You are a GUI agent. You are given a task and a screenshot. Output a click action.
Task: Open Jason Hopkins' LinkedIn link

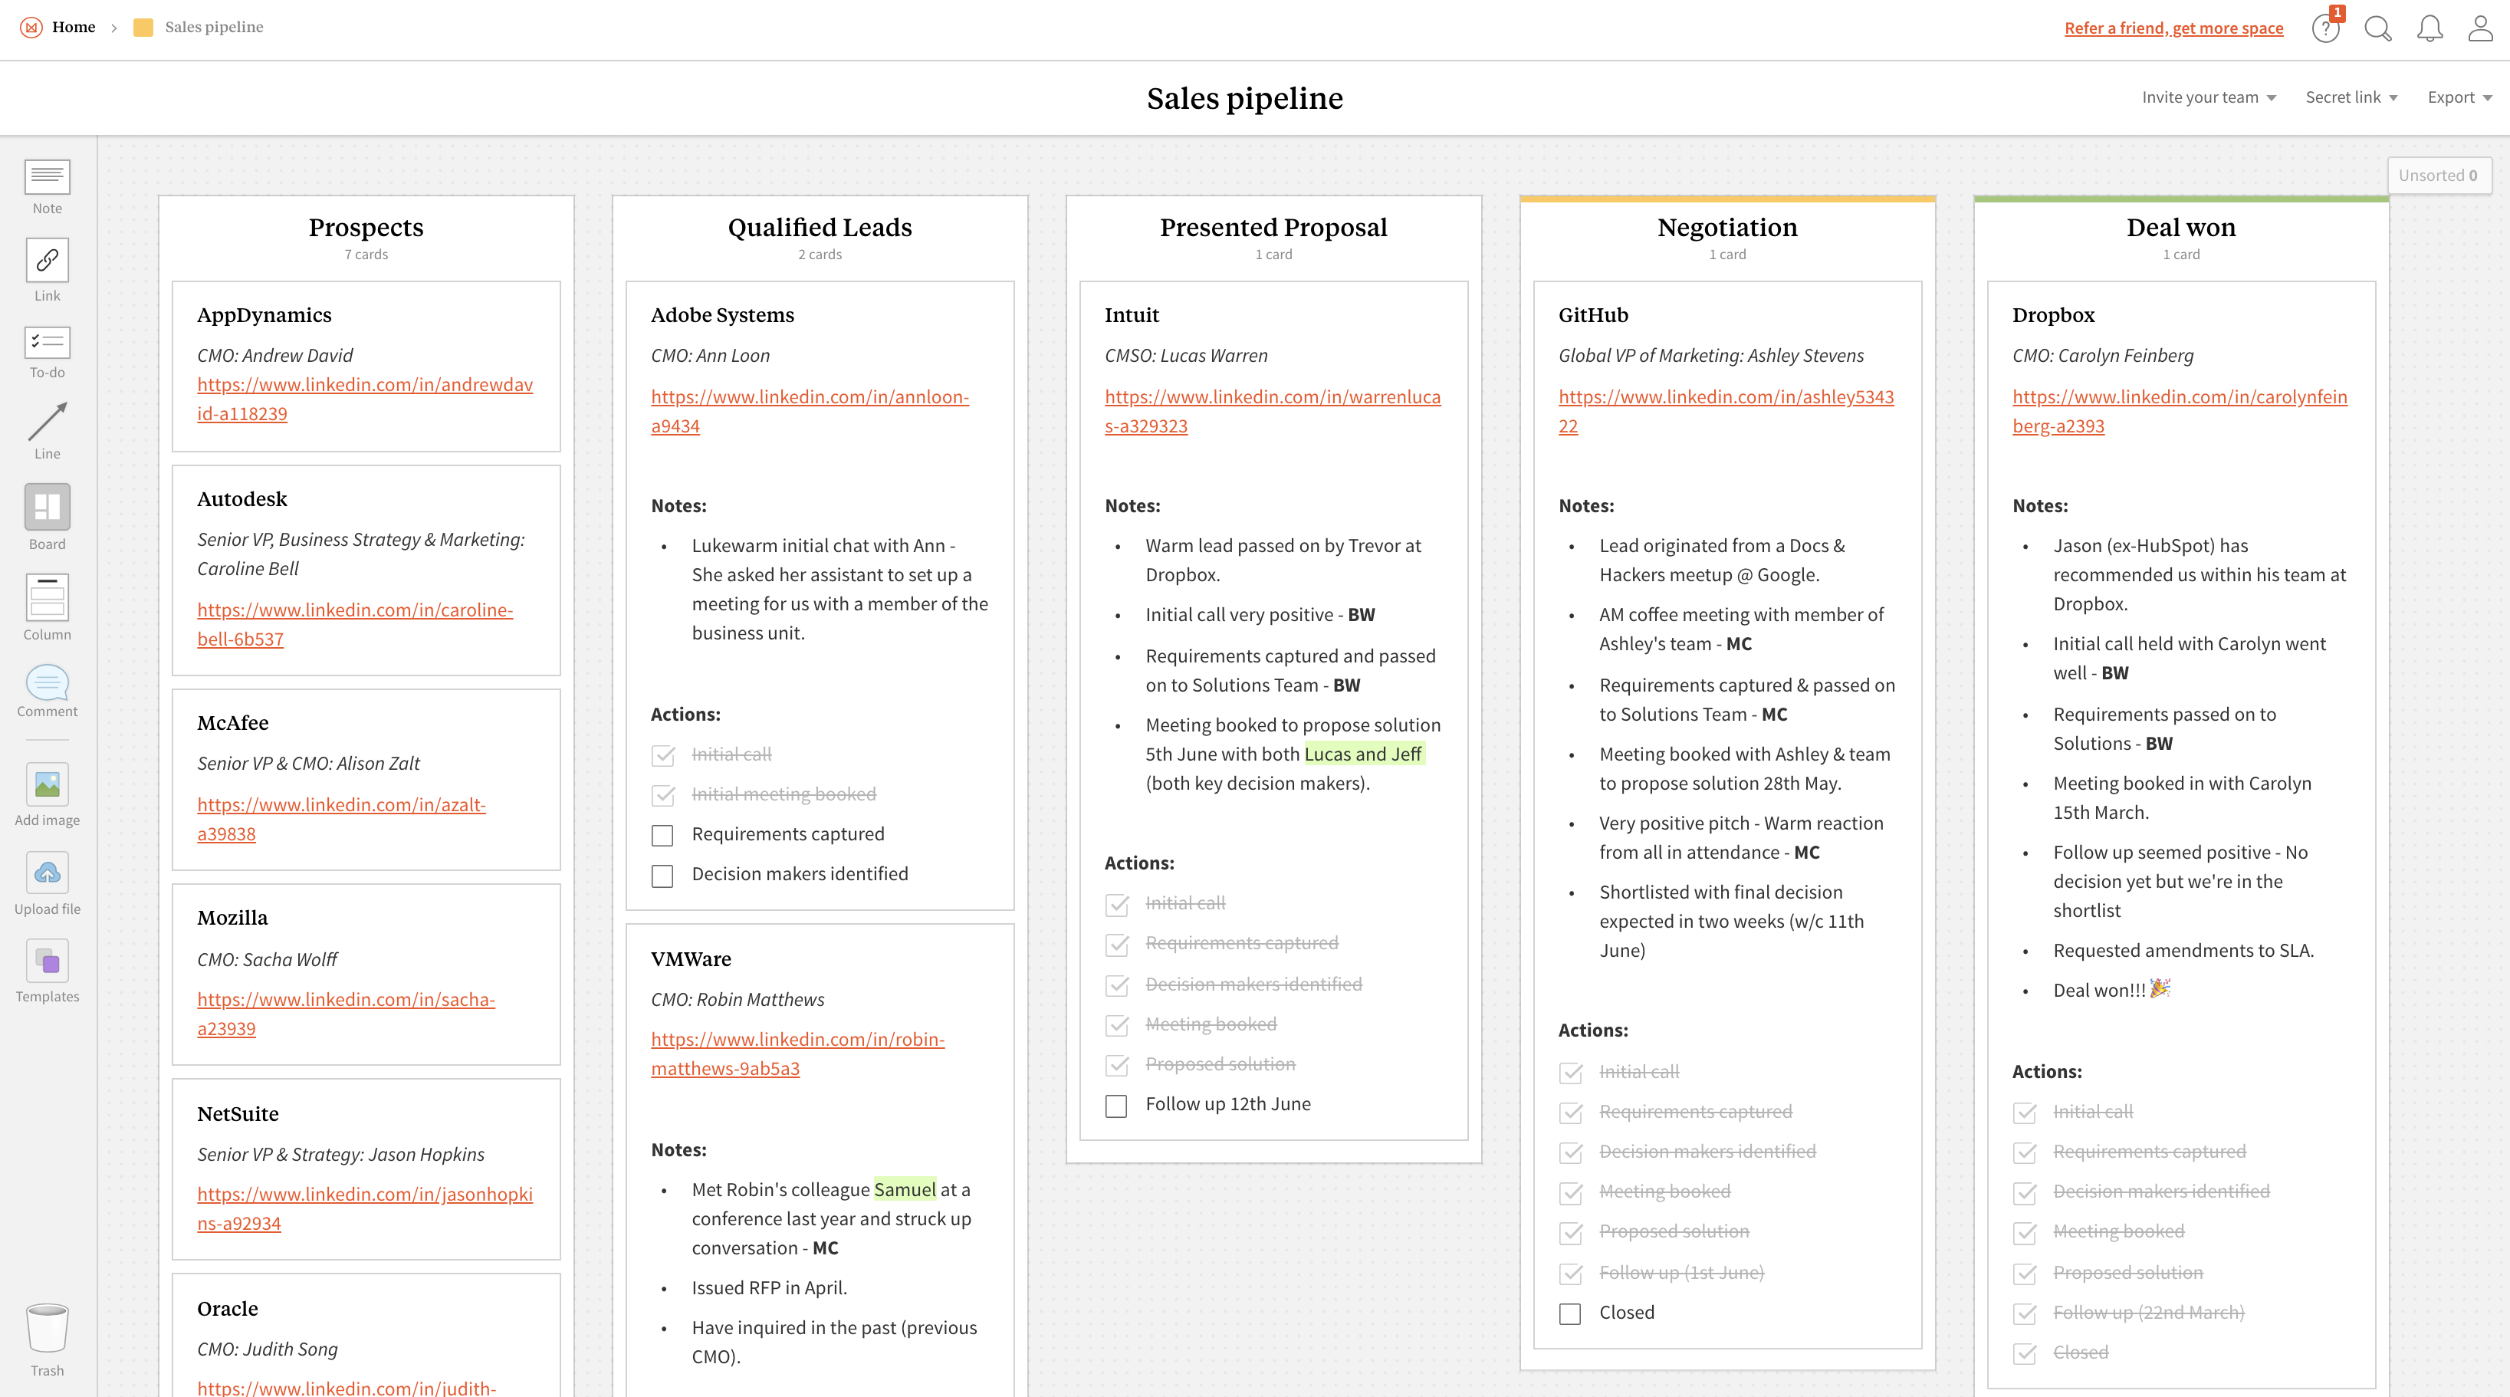[x=364, y=1208]
